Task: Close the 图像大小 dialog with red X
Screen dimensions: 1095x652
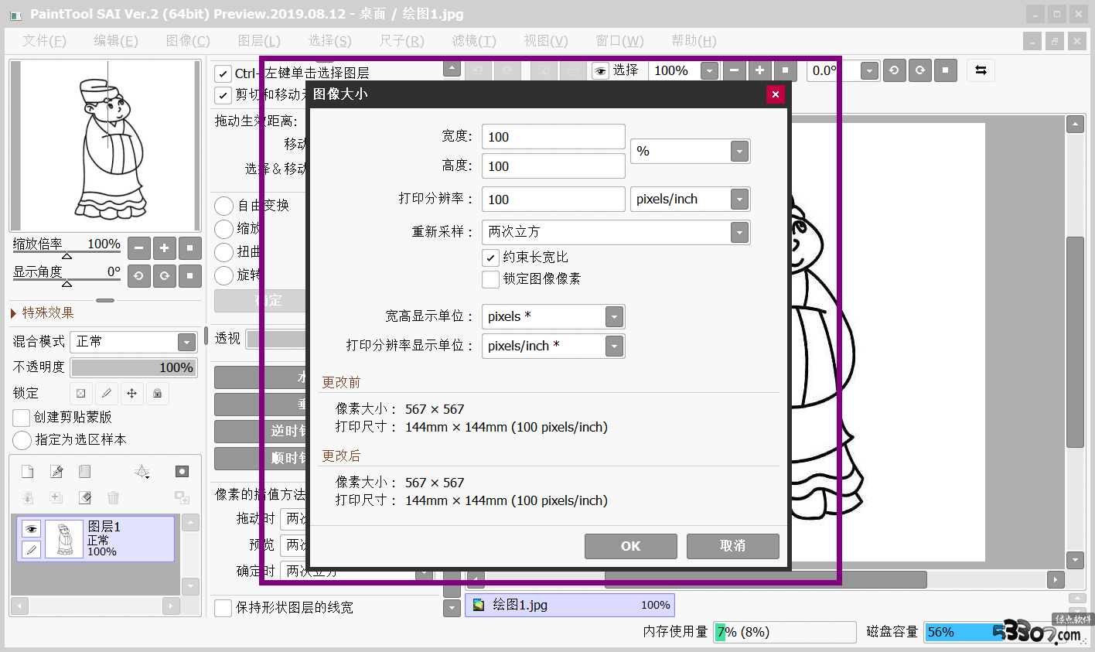Action: 776,94
